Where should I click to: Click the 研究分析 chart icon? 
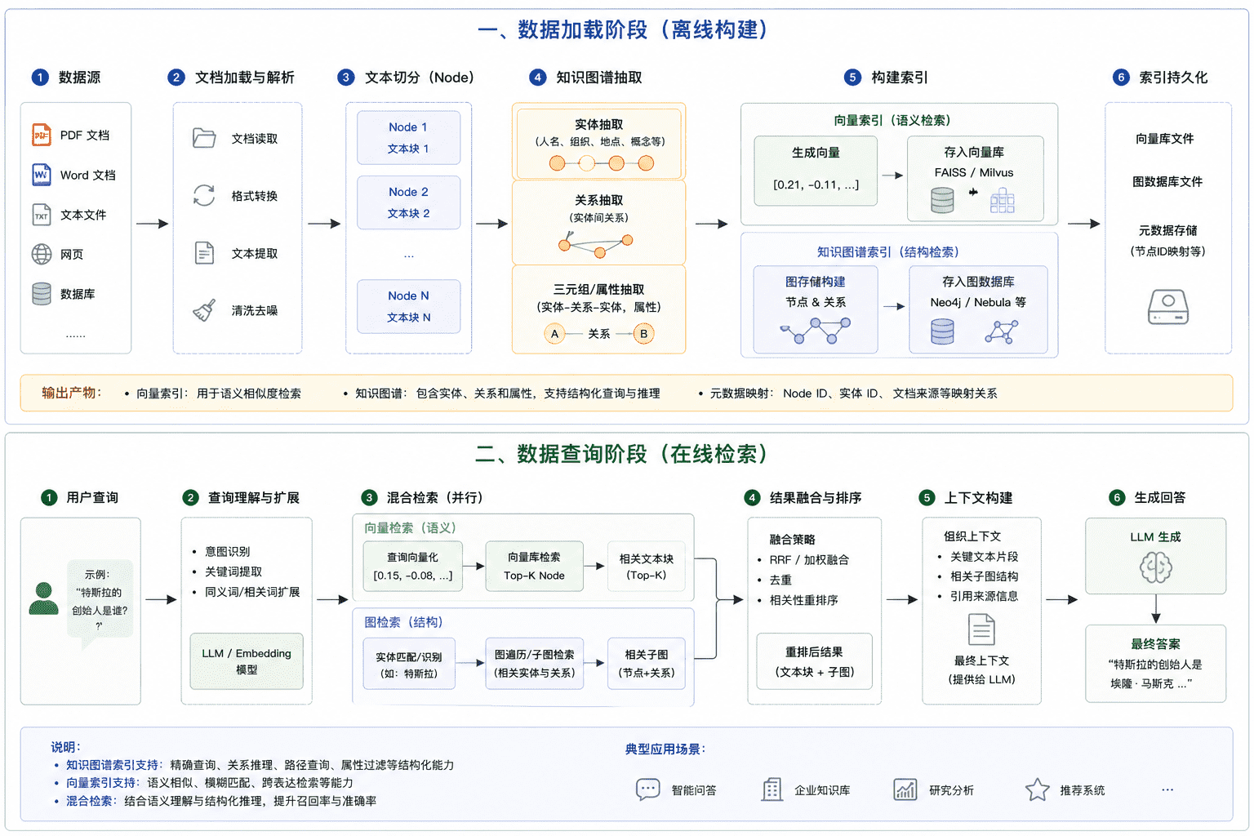pos(905,789)
